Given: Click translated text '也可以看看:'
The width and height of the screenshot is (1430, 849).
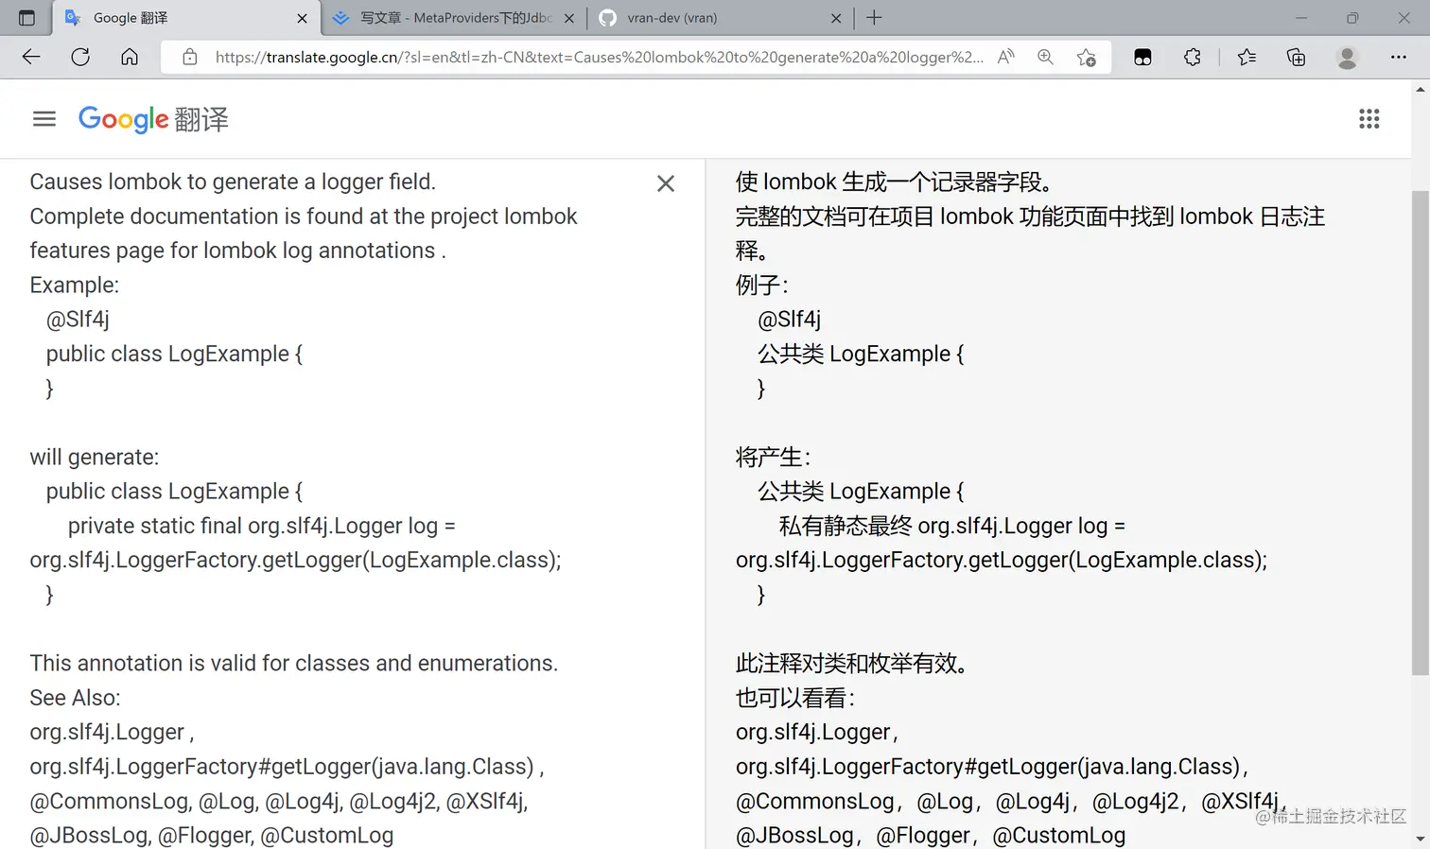Looking at the screenshot, I should (795, 698).
